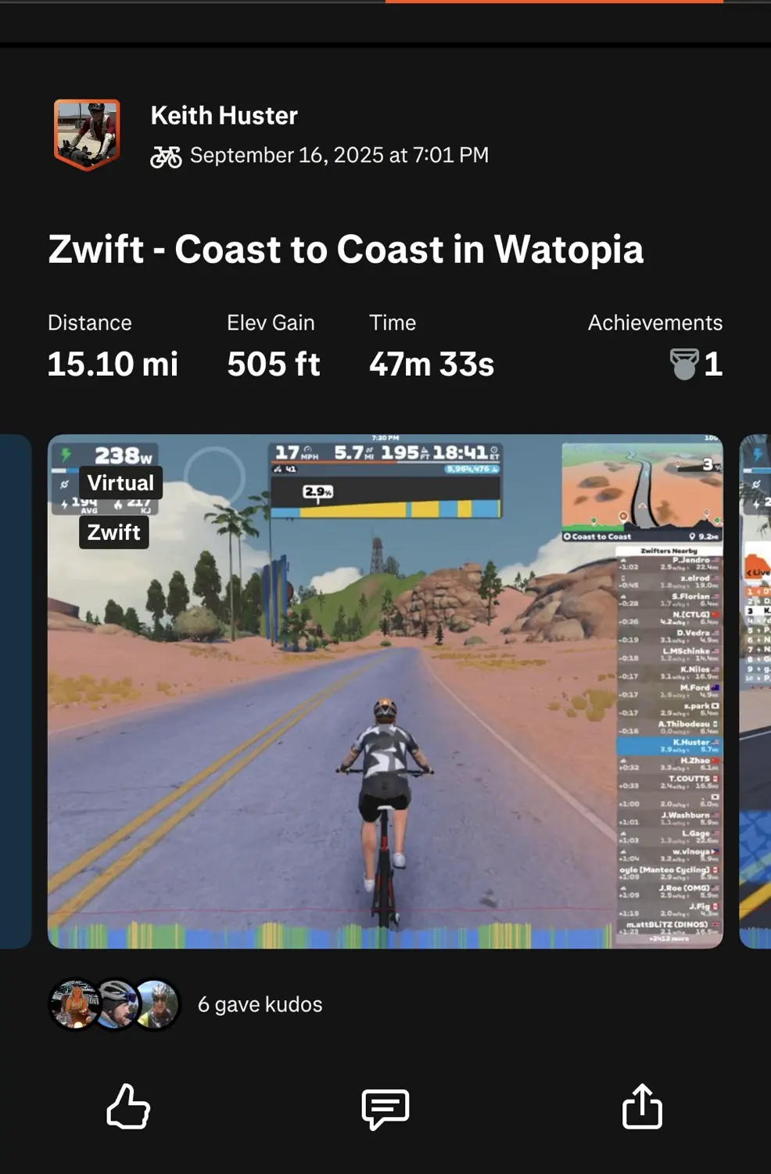The width and height of the screenshot is (771, 1174).
Task: Give kudos with the thumbs-up icon
Action: point(128,1106)
